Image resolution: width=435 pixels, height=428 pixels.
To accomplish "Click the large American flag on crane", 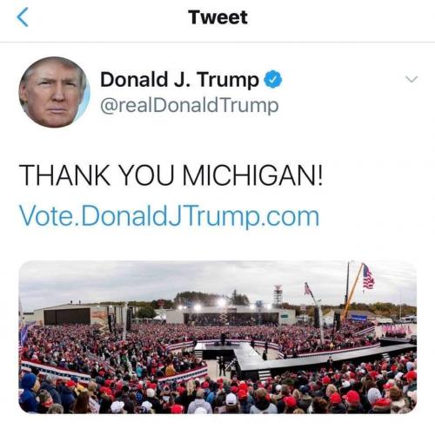I will coord(368,277).
